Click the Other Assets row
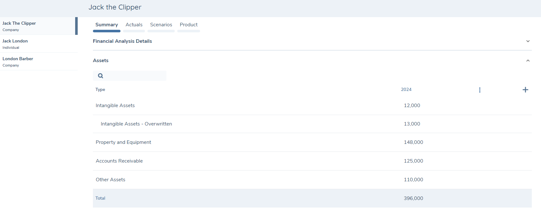Viewport: 541px width, 212px height. [x=110, y=180]
